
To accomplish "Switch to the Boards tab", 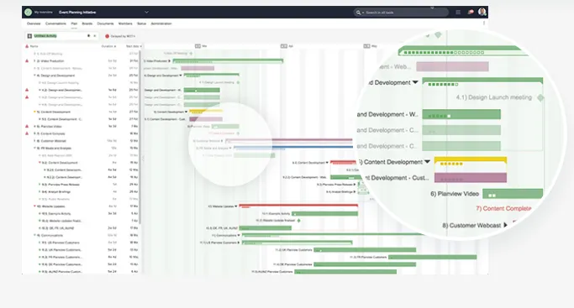I will pyautogui.click(x=87, y=23).
